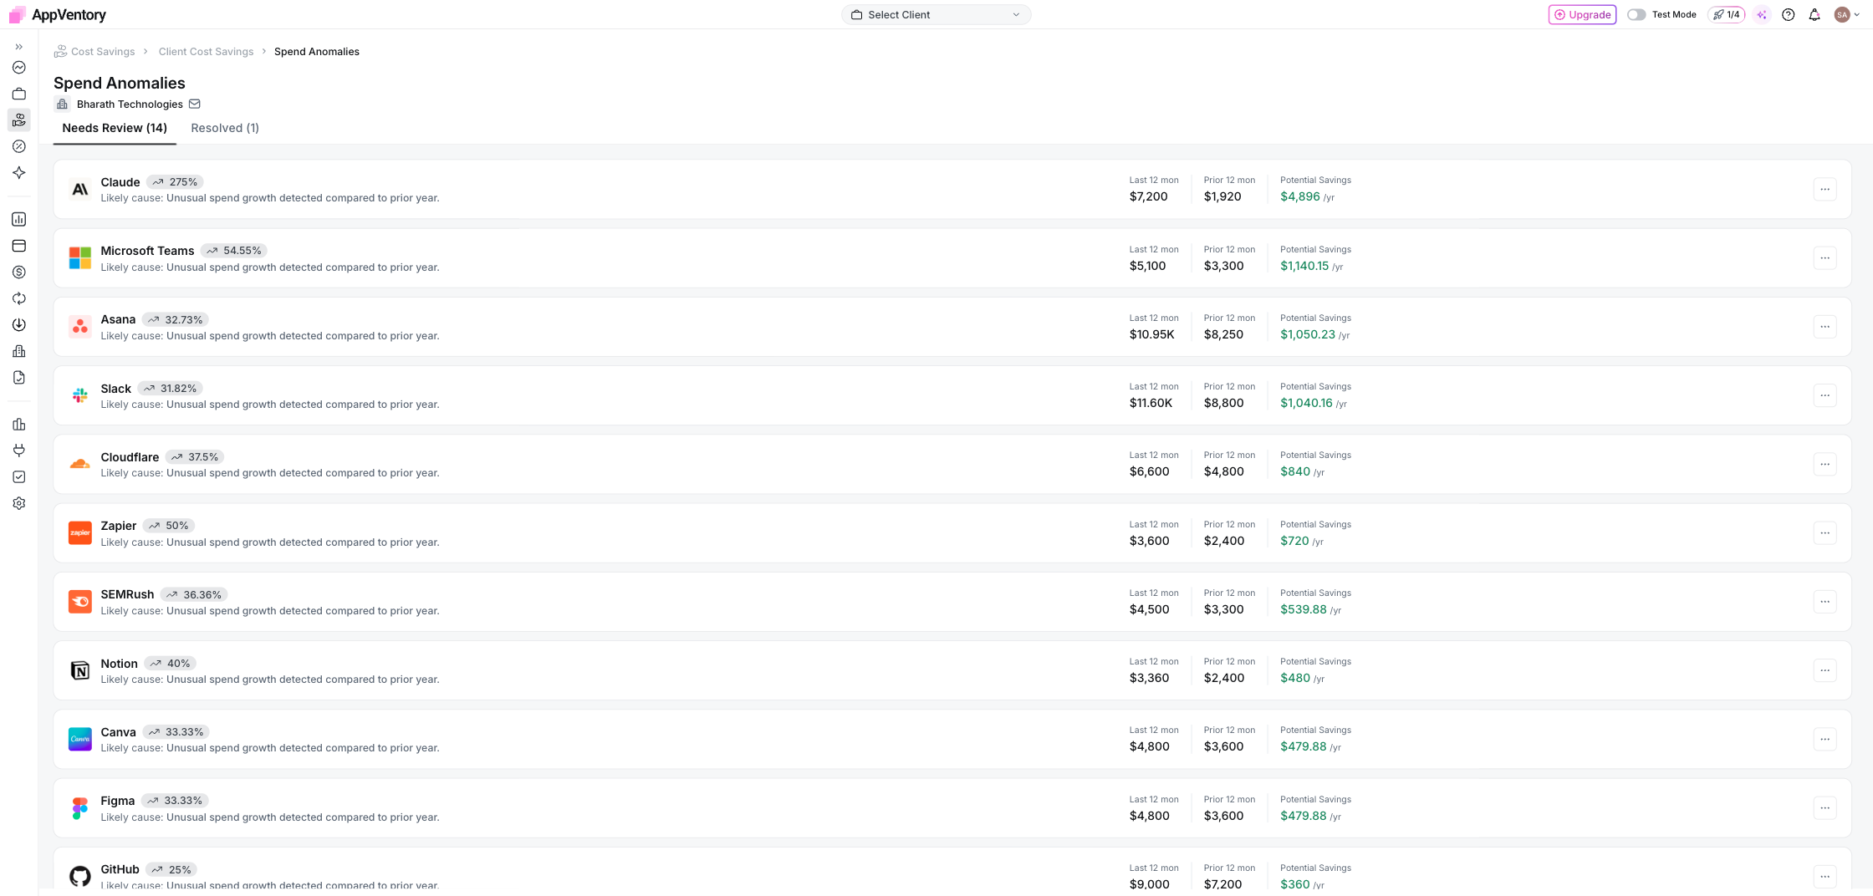Switch to the Resolved (1) tab

click(225, 128)
